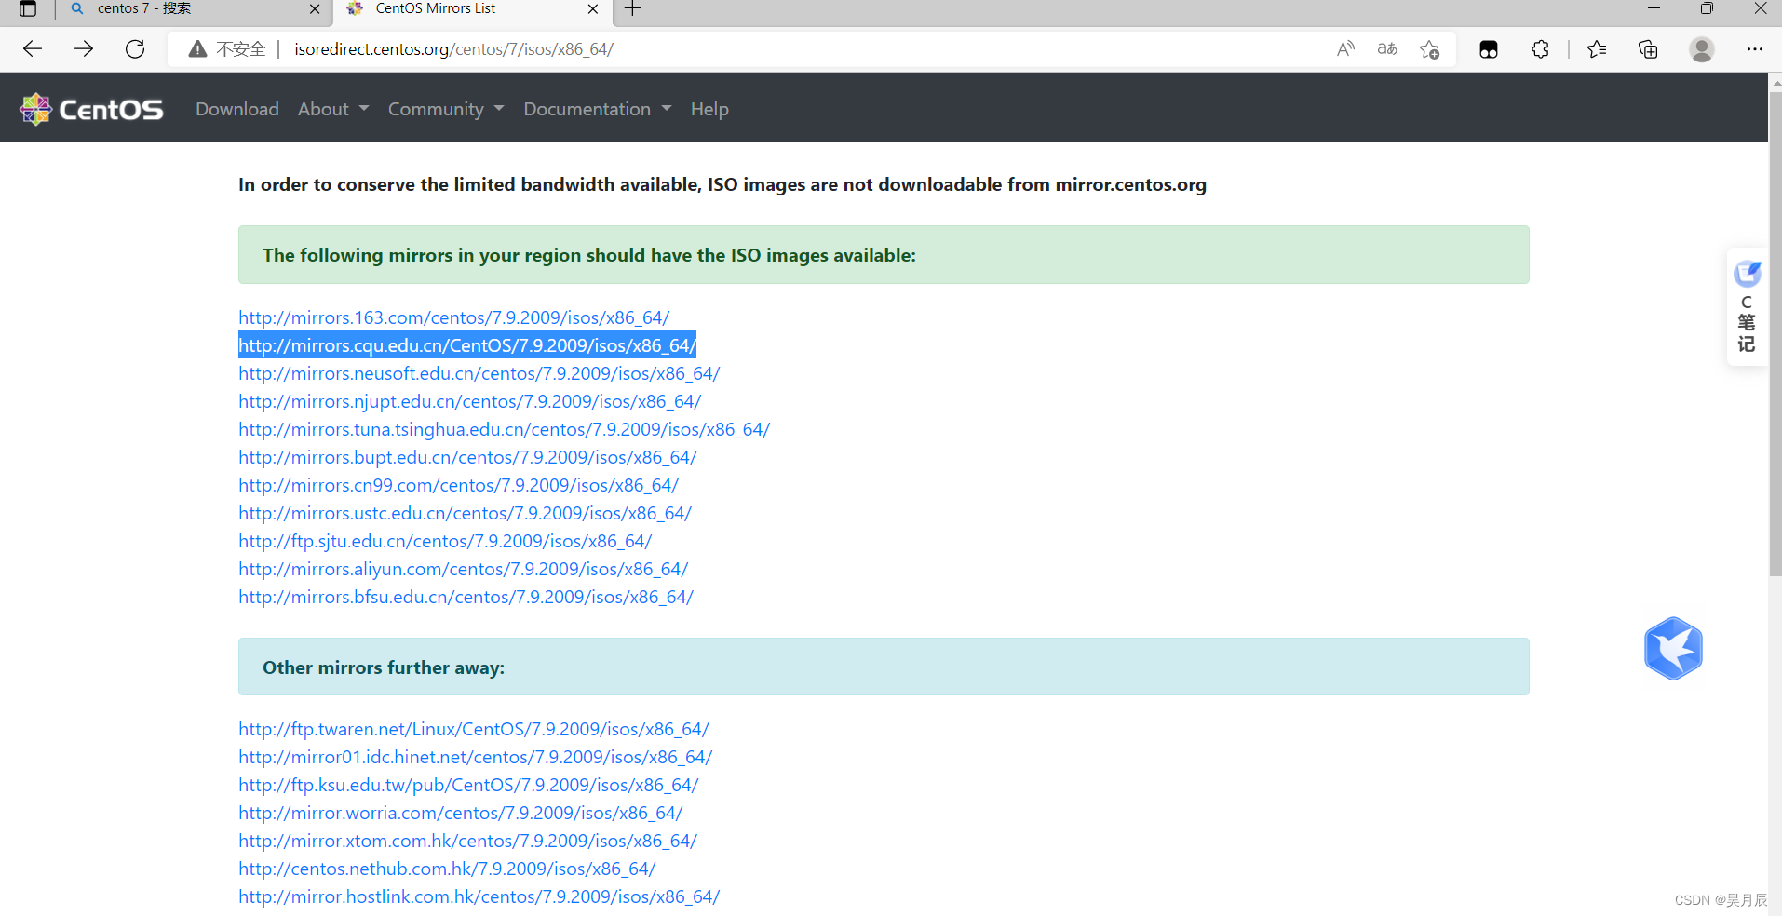Click the scrollbar up arrow
Image resolution: width=1782 pixels, height=916 pixels.
(1775, 82)
